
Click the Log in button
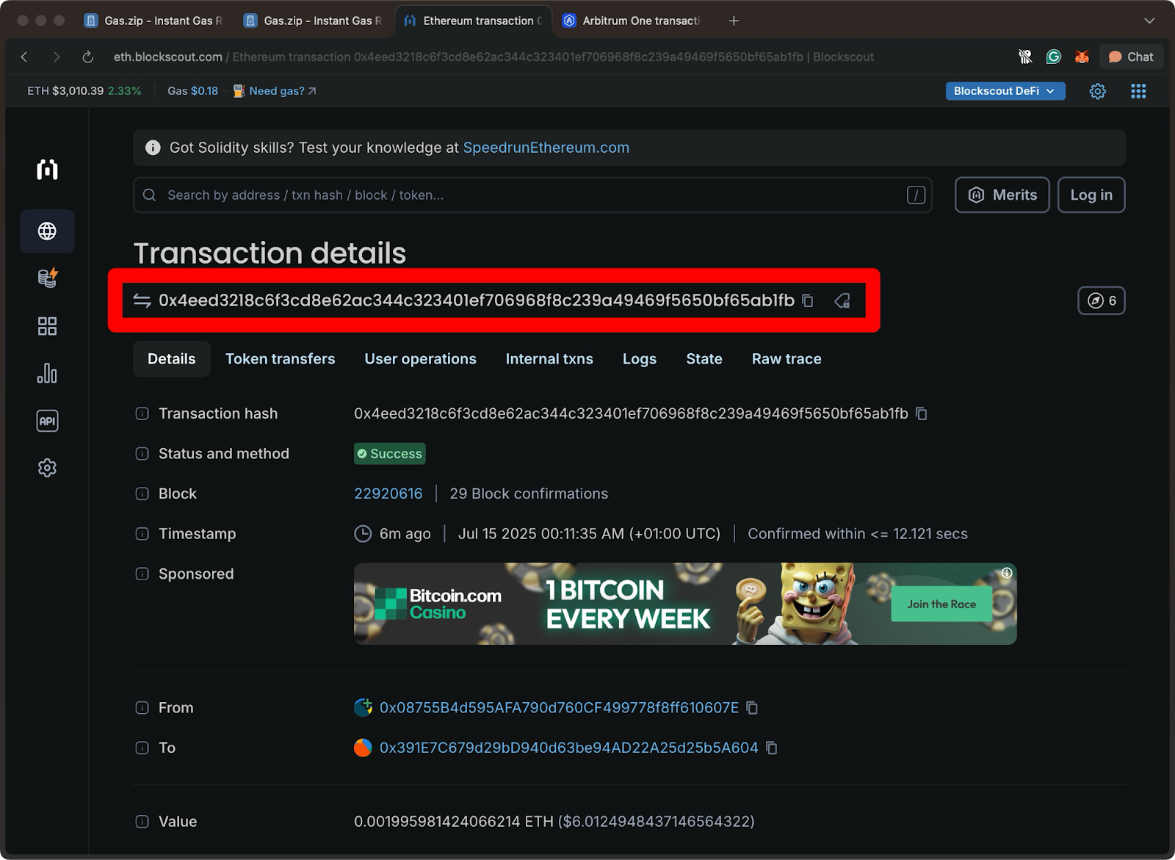point(1091,195)
